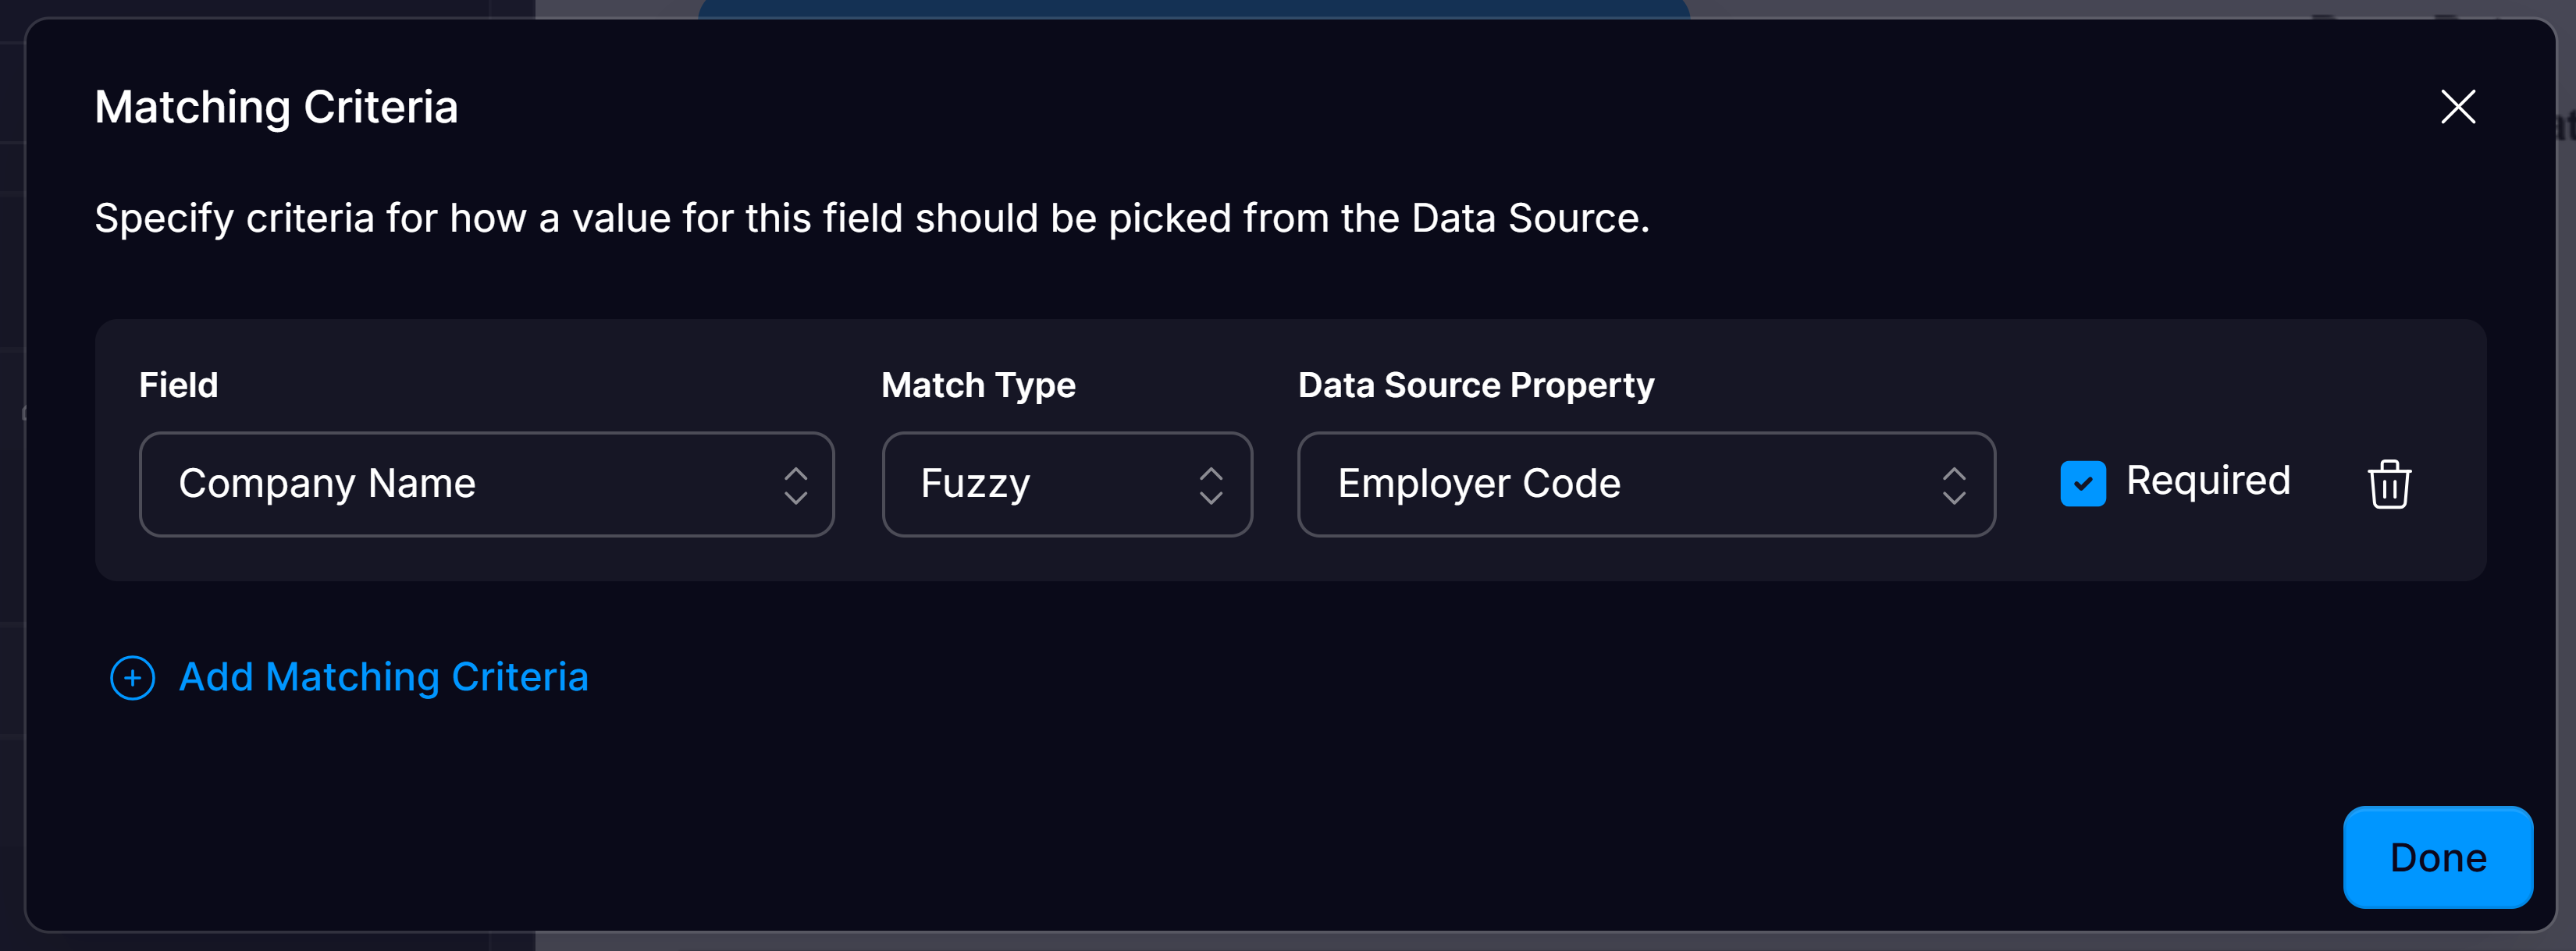Screen dimensions: 2576x951
Task: Click the plus circle icon to add criteria
Action: point(131,677)
